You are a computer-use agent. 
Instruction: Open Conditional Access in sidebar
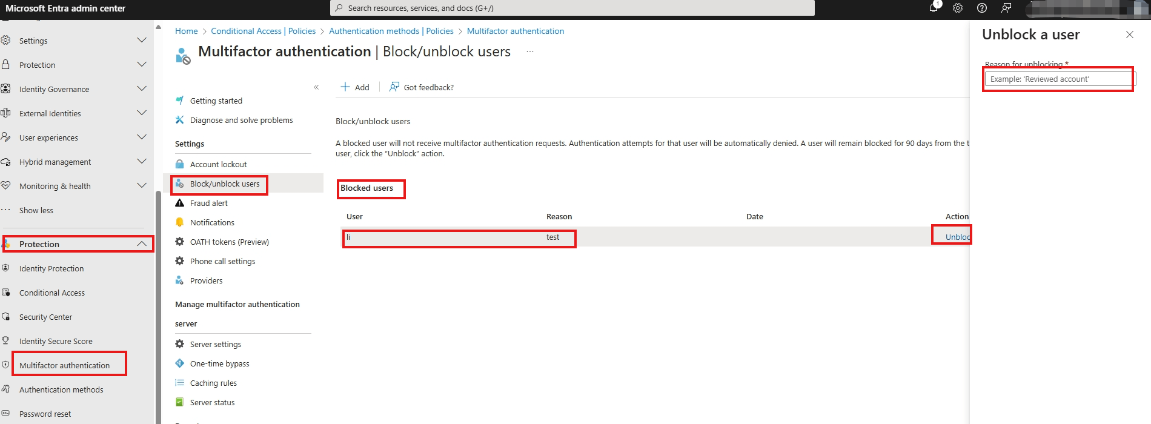click(52, 293)
